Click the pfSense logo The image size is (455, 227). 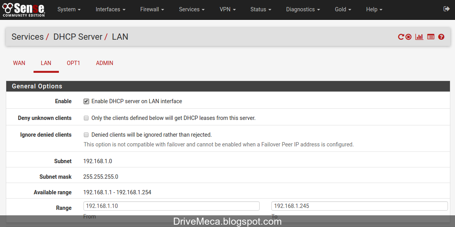23,10
